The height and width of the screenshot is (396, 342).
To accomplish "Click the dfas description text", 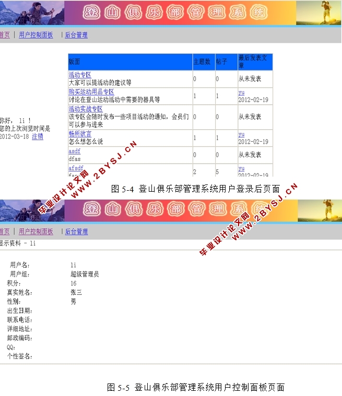I will (x=75, y=159).
